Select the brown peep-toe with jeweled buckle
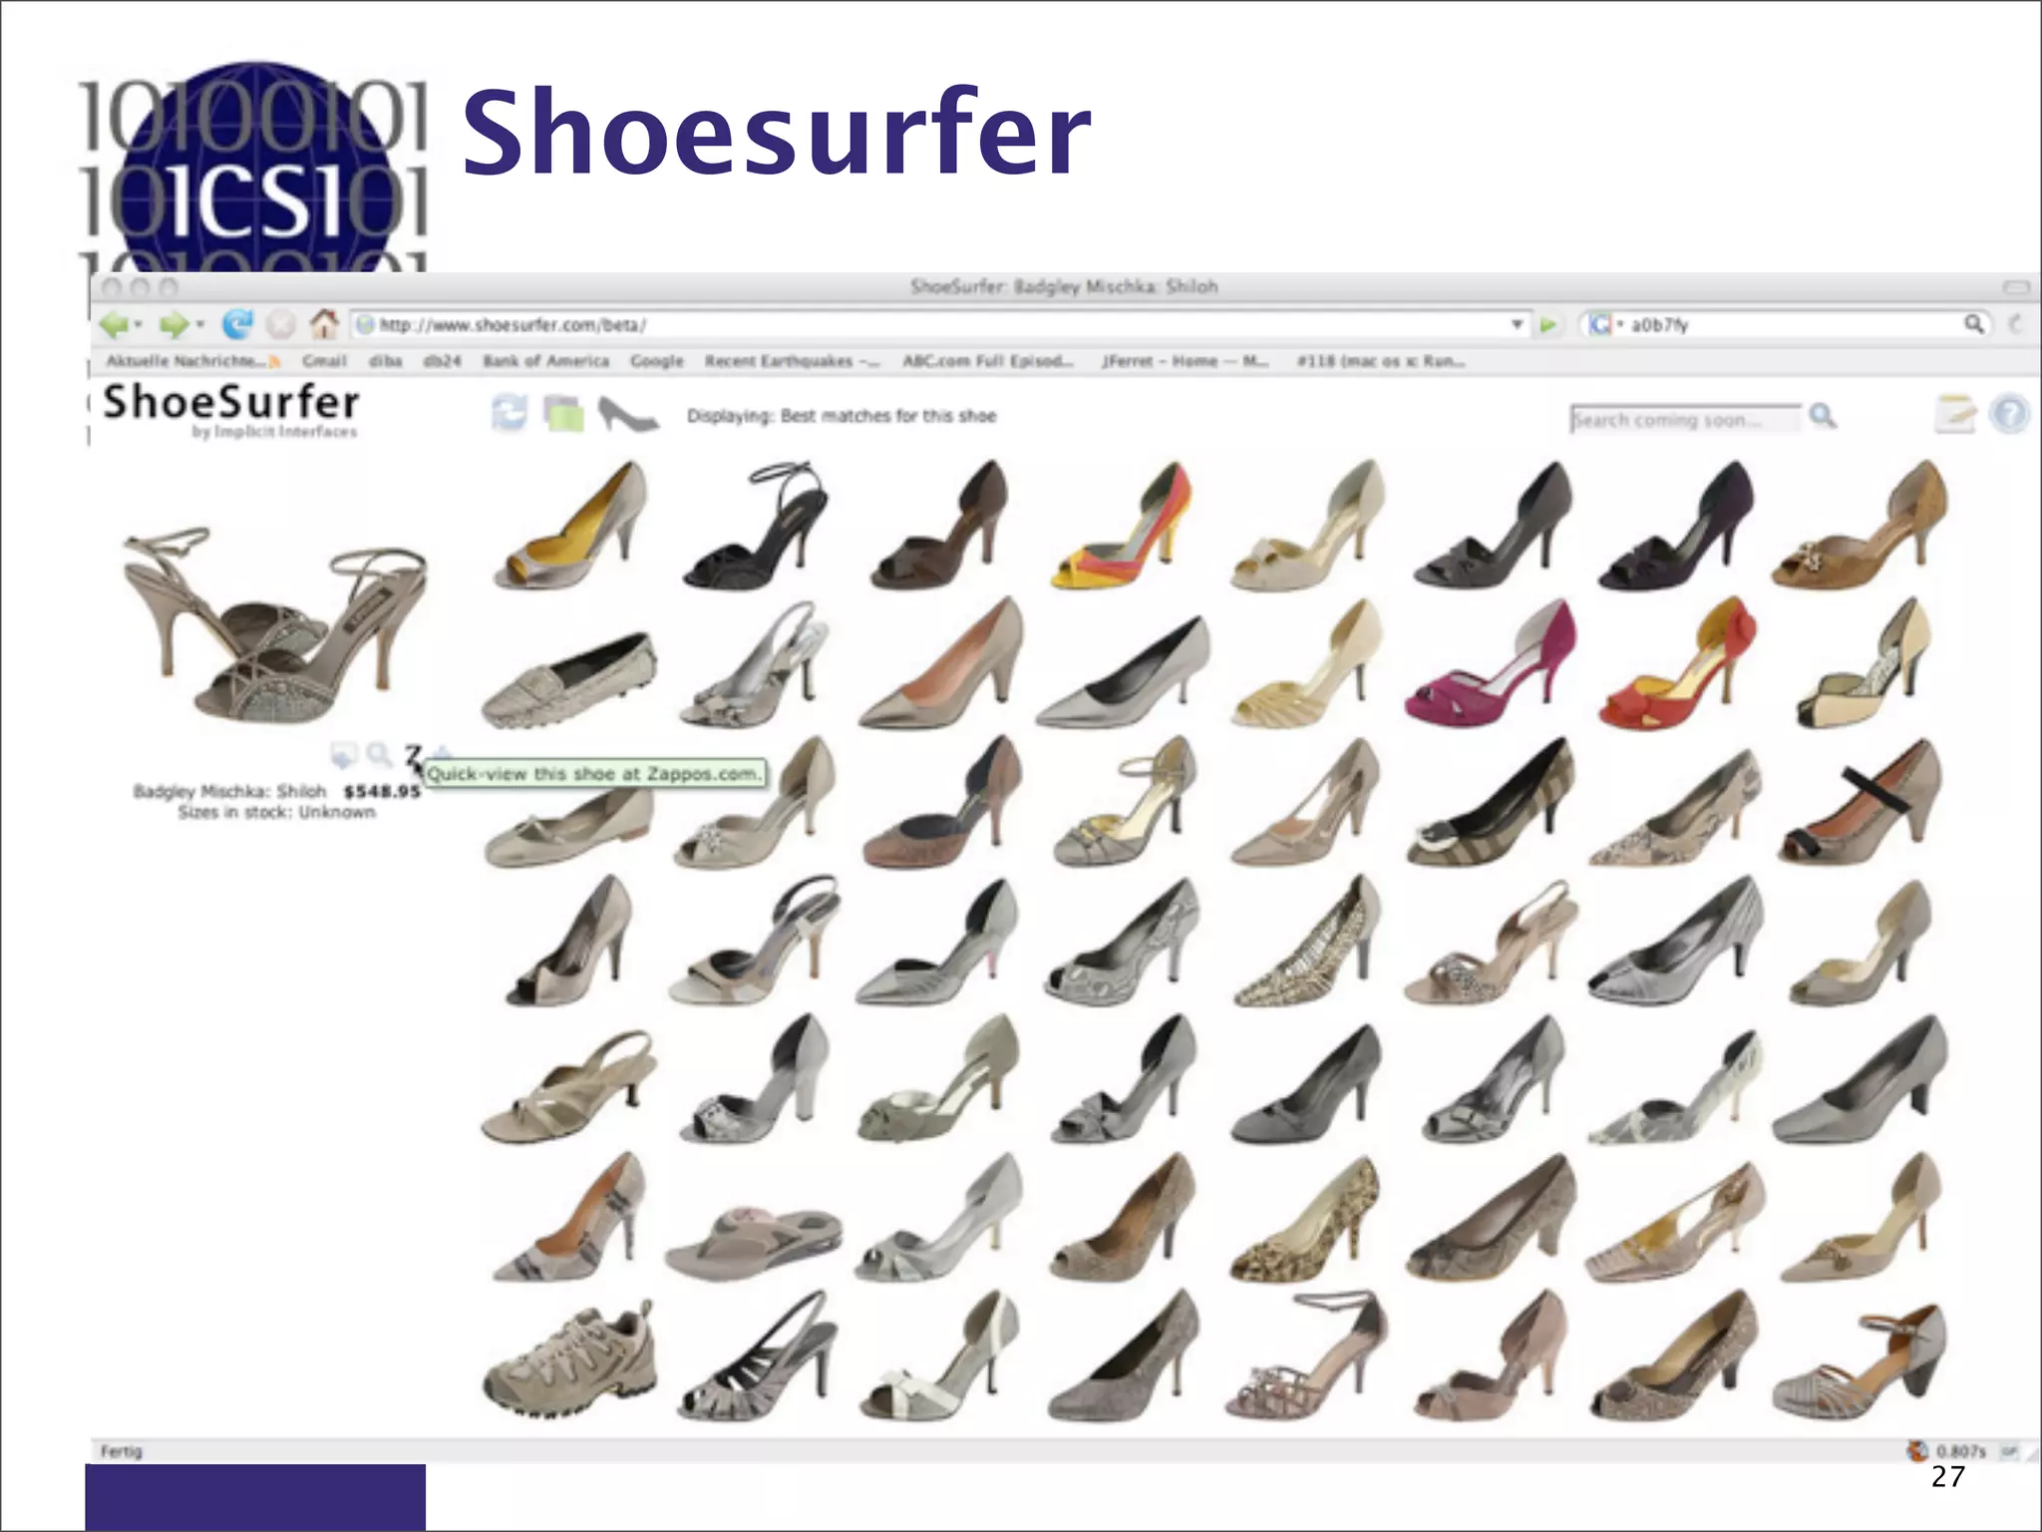 [x=1859, y=525]
